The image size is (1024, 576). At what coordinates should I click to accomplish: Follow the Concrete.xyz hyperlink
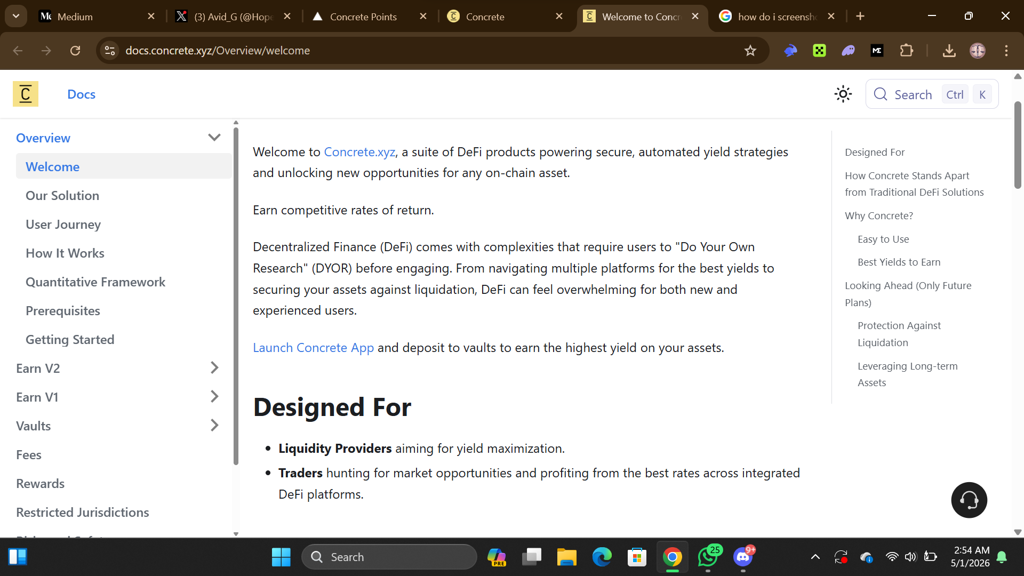[x=359, y=152]
